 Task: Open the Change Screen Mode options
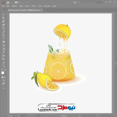click(x=4, y=84)
